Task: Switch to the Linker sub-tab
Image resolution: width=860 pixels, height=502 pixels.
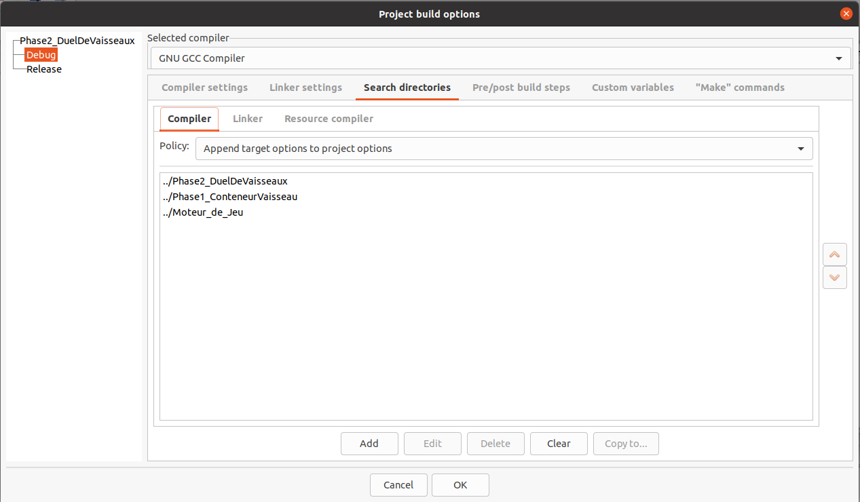Action: click(247, 118)
